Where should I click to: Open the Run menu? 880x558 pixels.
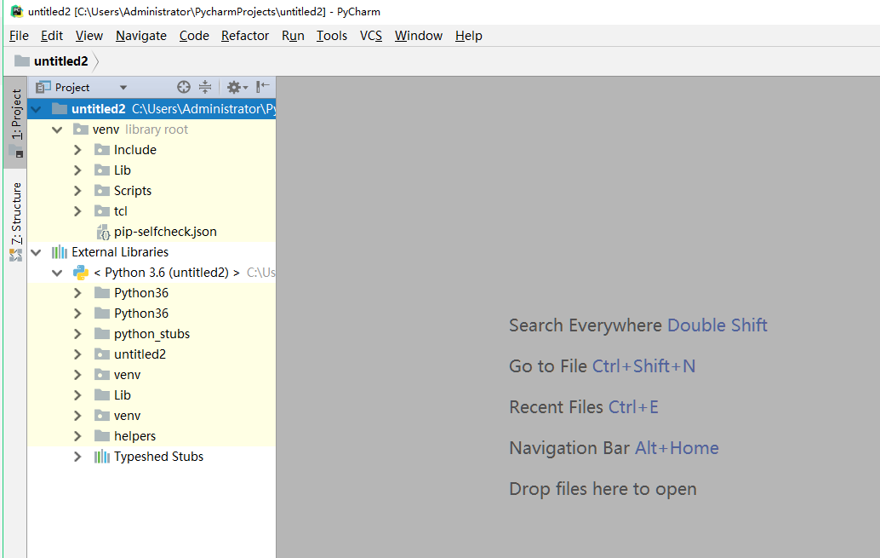(293, 36)
